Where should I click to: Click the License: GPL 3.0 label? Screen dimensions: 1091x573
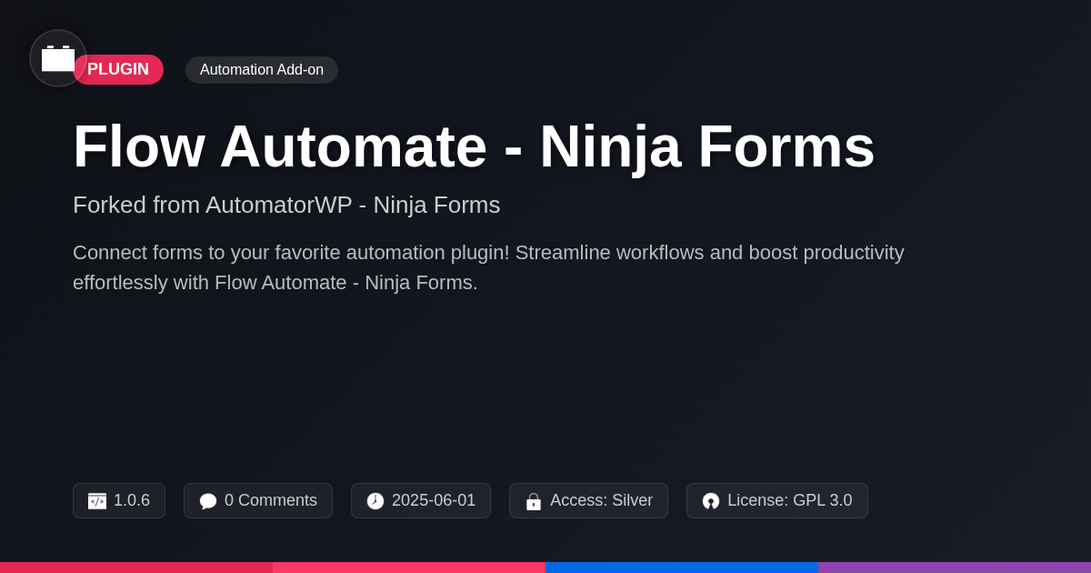pos(790,501)
